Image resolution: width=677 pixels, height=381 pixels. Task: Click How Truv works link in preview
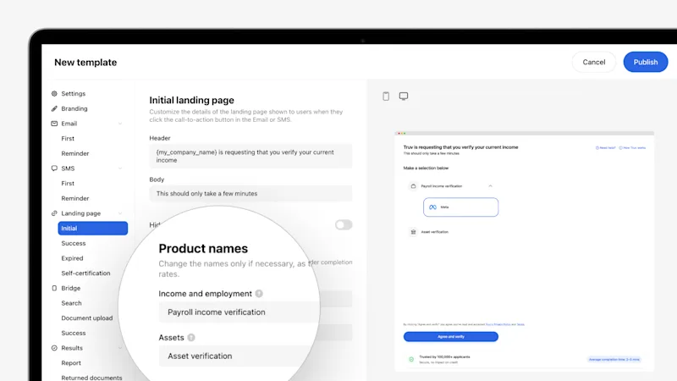(632, 147)
